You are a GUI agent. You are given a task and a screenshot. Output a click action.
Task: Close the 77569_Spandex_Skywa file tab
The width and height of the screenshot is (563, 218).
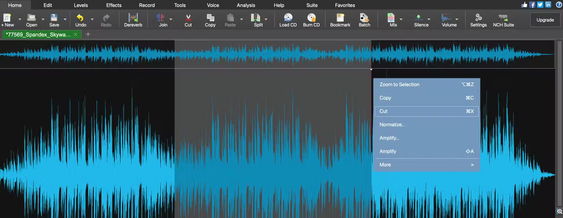coord(76,34)
